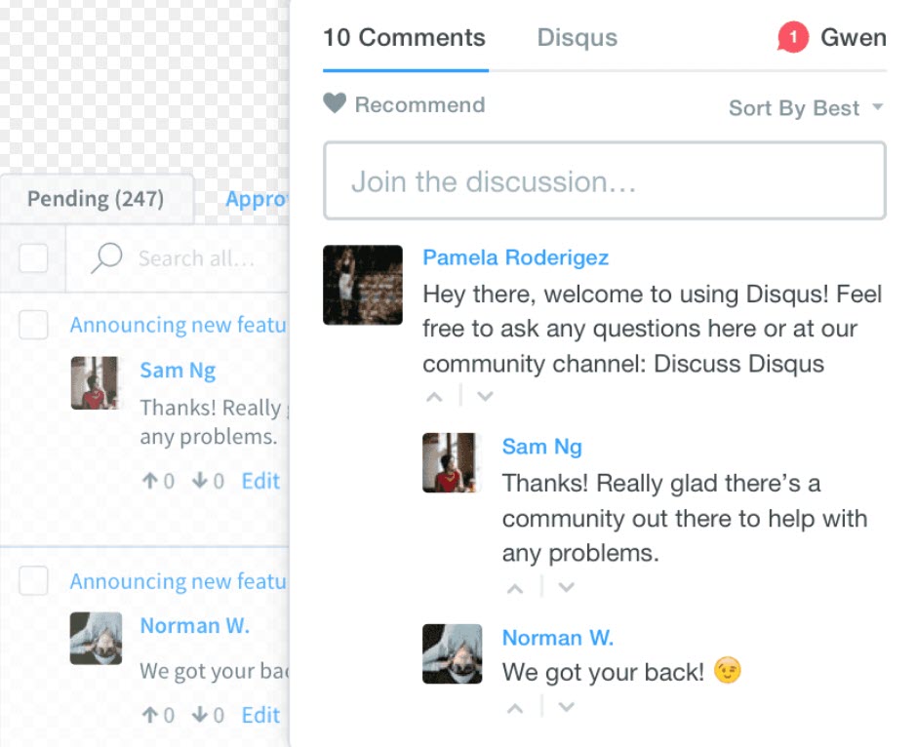
Task: Click the red notification badge near Gwen
Action: (x=793, y=37)
